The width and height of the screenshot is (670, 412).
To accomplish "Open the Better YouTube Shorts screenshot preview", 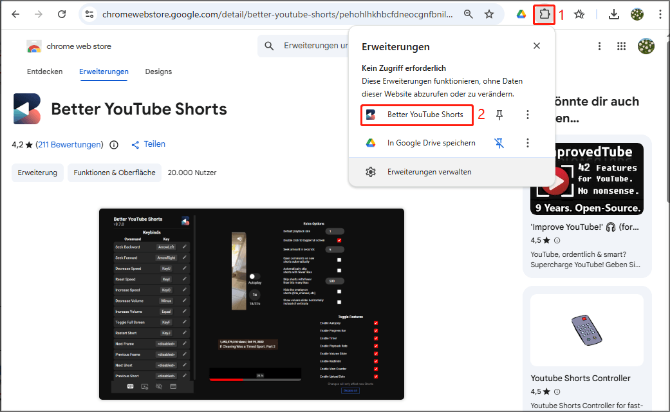I will coord(251,303).
